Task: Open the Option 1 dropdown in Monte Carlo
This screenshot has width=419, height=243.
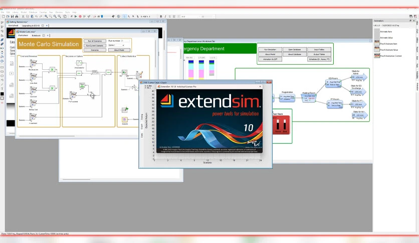Action: (116, 45)
